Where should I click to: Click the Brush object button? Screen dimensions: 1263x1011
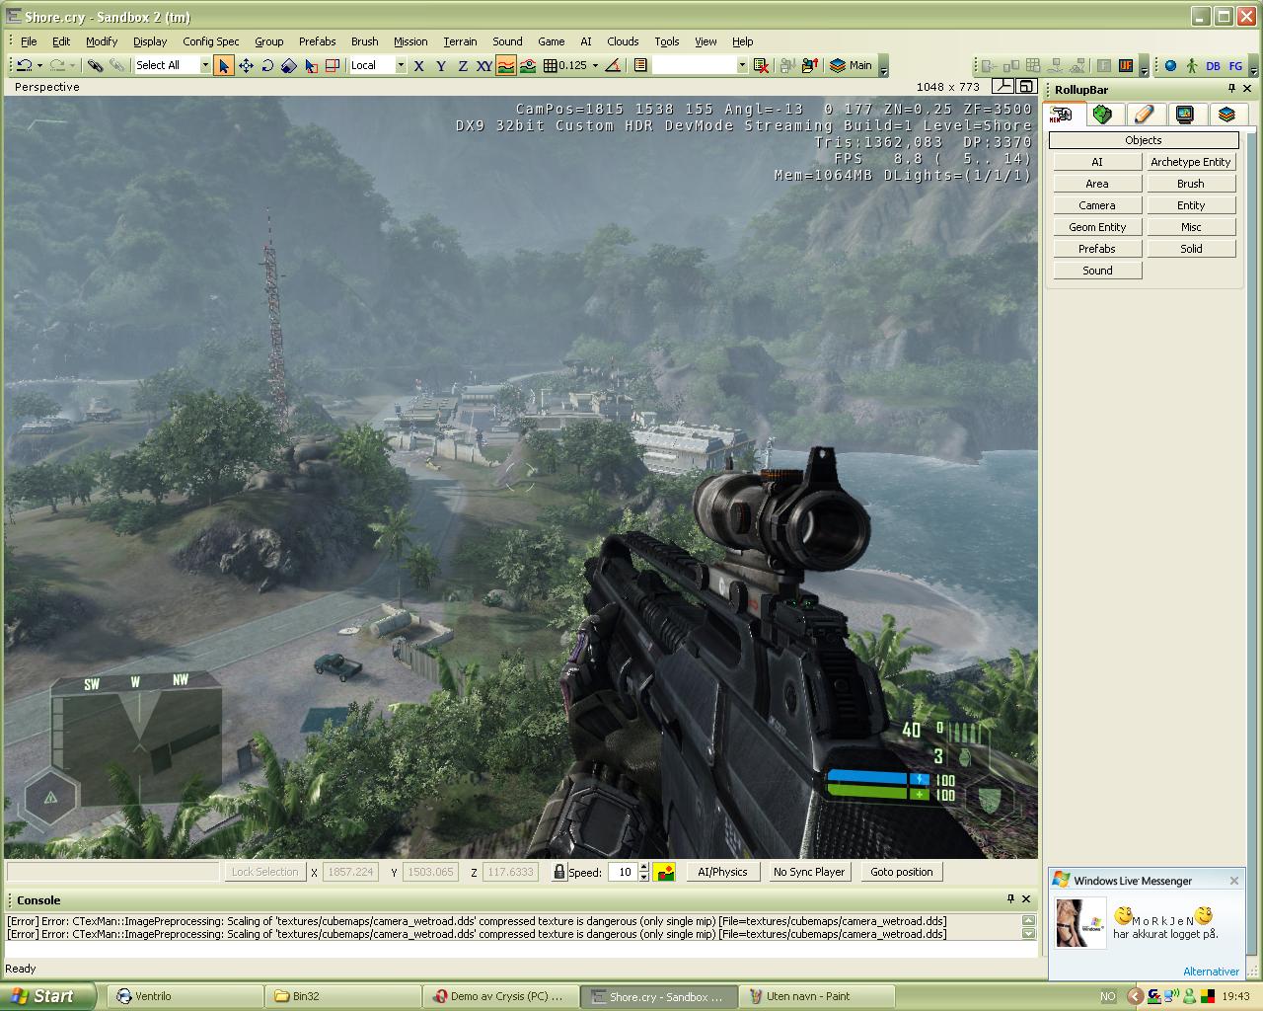coord(1191,184)
